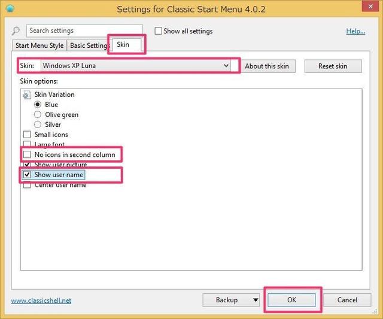Image resolution: width=383 pixels, height=319 pixels.
Task: Switch to the Basic Settings tab
Action: (x=89, y=45)
